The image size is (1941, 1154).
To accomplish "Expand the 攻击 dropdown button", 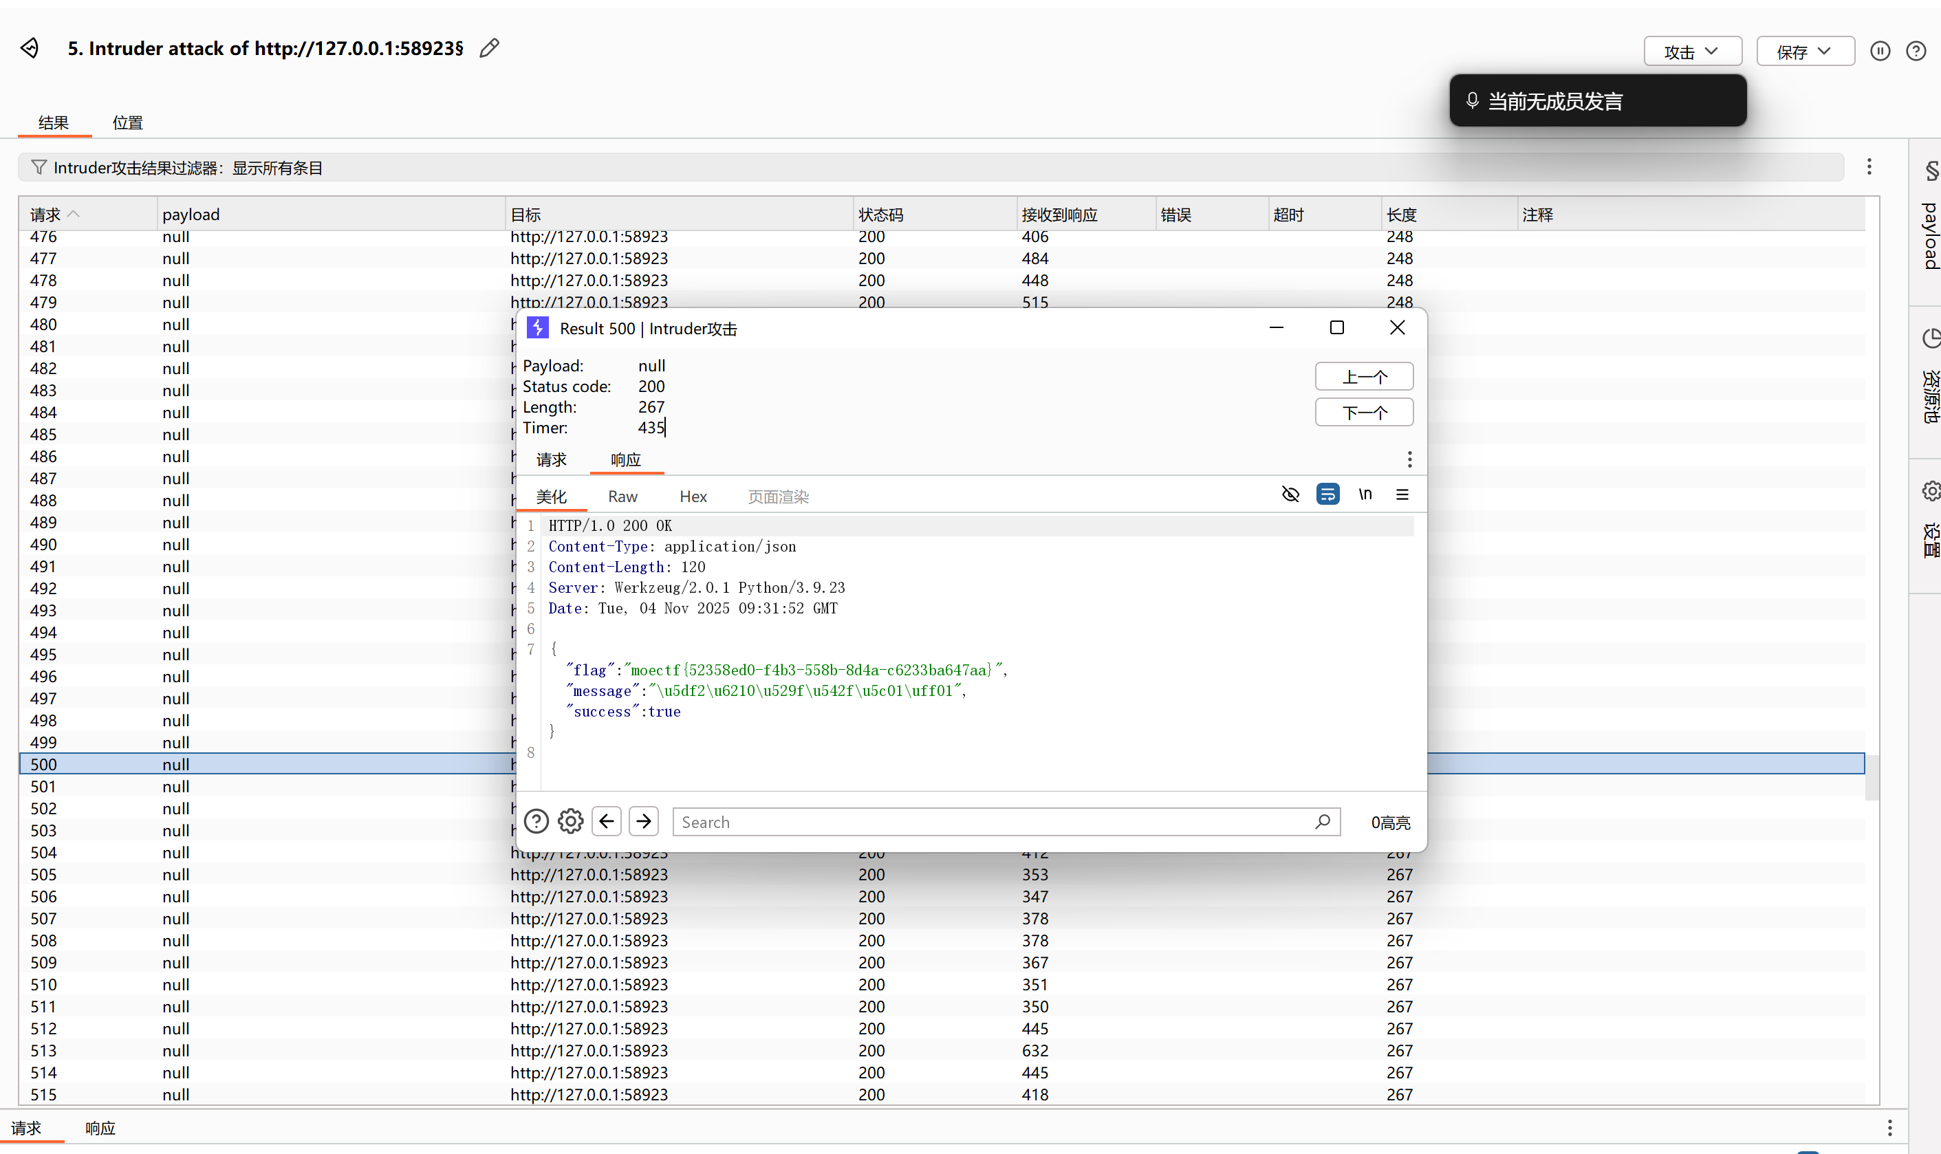I will [x=1691, y=52].
